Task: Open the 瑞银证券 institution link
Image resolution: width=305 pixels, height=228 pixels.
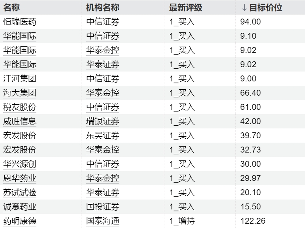Action: click(x=103, y=121)
